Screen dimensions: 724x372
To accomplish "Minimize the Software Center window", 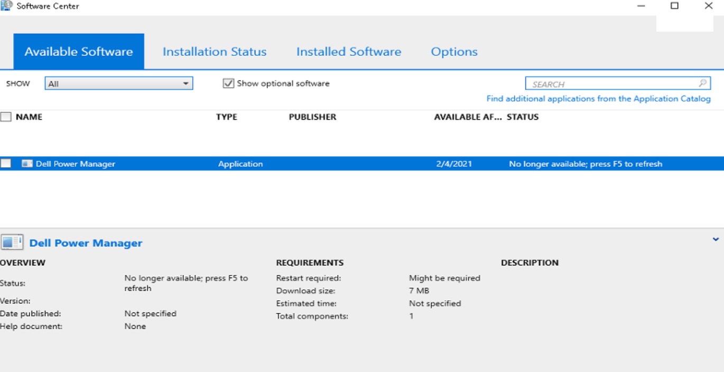I will point(641,6).
